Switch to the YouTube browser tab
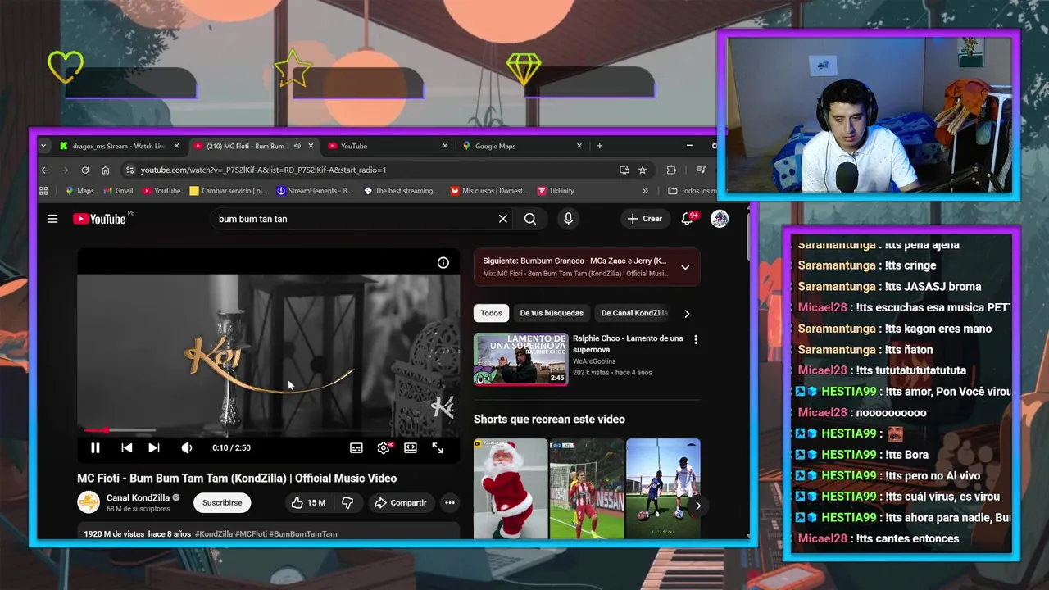Screen dimensions: 1049x590 click(x=385, y=146)
